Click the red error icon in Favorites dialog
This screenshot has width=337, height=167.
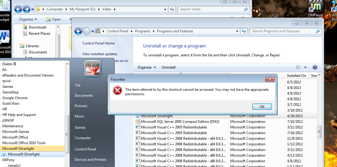pos(117,91)
